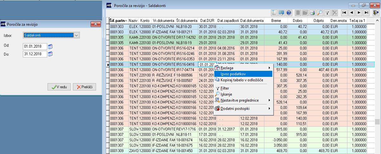The height and width of the screenshot is (154, 381).
Task: Jump to the first record arrow
Action: (344, 13)
